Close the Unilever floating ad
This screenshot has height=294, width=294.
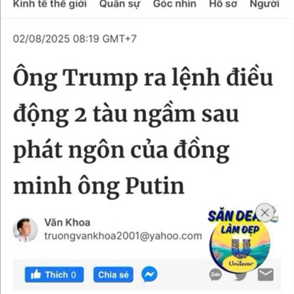point(265,213)
